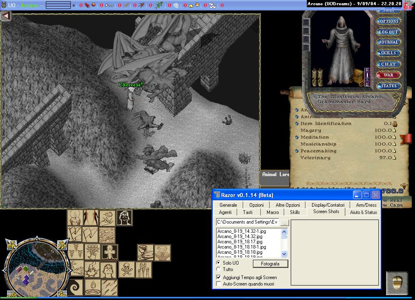Click the red ribbon on skills scroll
The width and height of the screenshot is (415, 300).
click(406, 139)
